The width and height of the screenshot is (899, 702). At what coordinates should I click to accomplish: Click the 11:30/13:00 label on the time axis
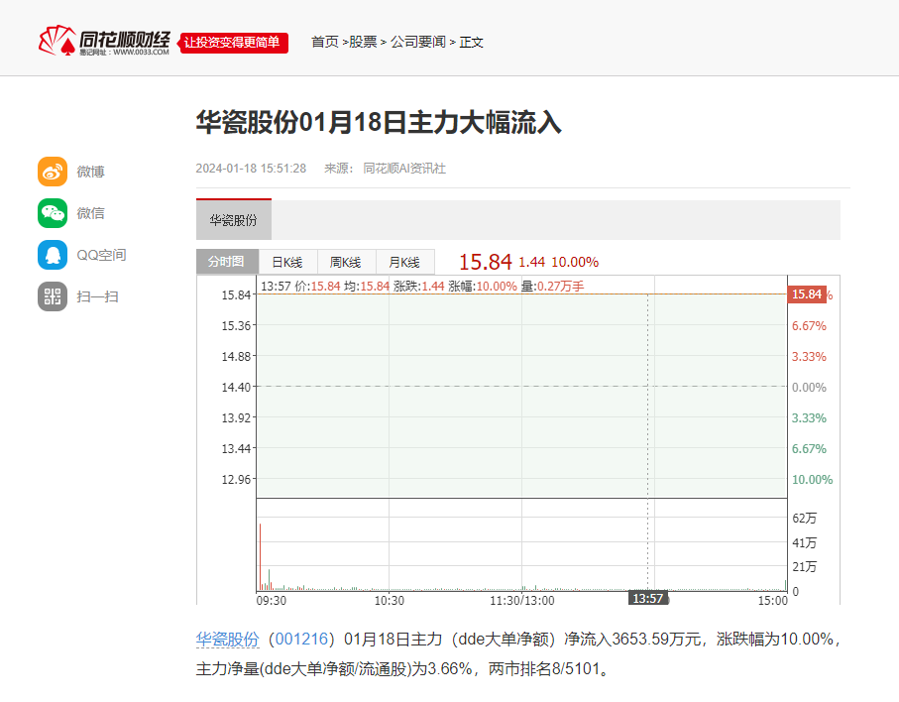521,601
